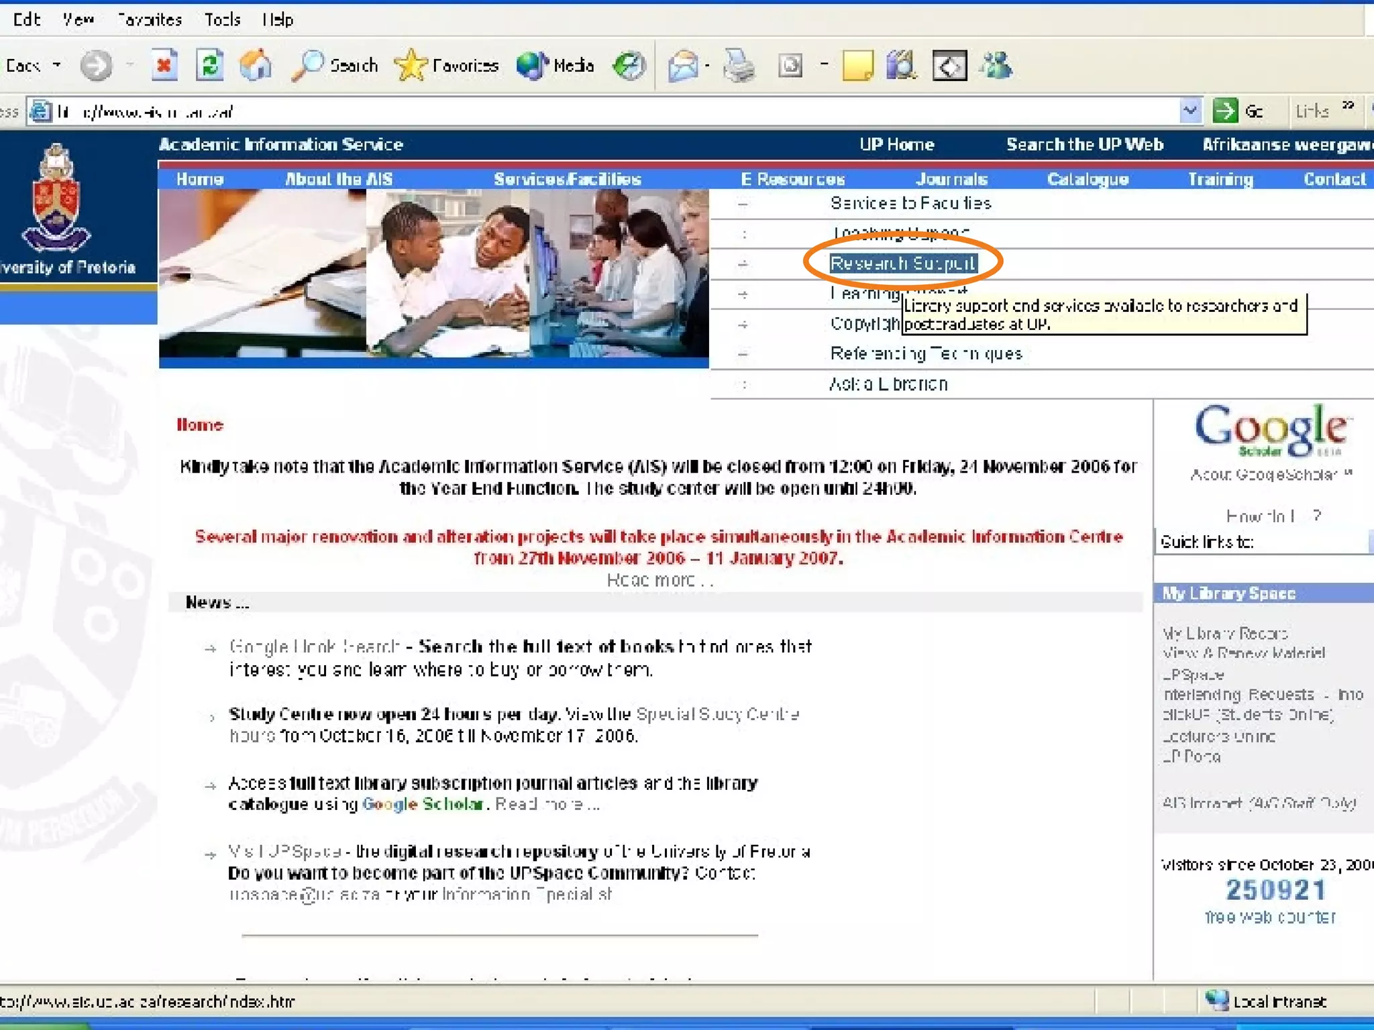The image size is (1374, 1030).
Task: Open the Favorites menu
Action: click(149, 19)
